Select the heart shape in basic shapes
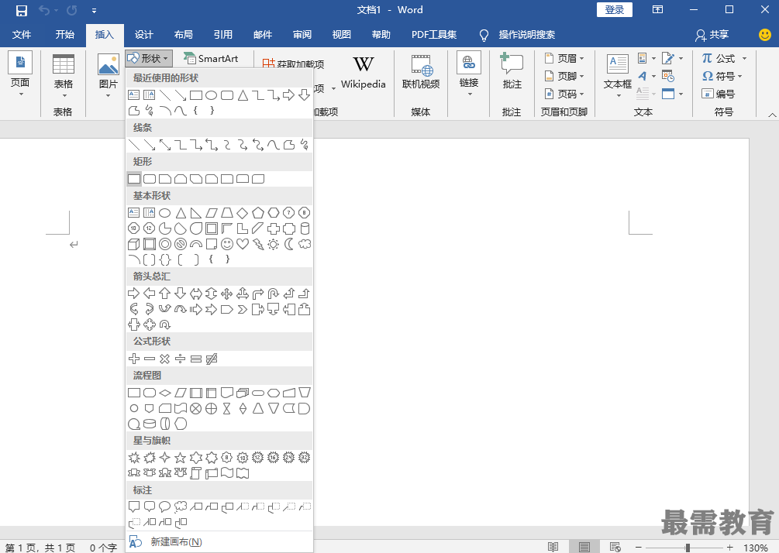This screenshot has height=553, width=779. click(x=243, y=244)
